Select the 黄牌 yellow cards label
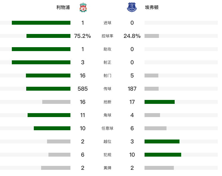 (x=107, y=168)
